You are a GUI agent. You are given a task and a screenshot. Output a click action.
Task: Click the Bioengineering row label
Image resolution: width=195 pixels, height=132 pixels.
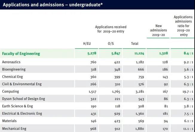(14, 69)
